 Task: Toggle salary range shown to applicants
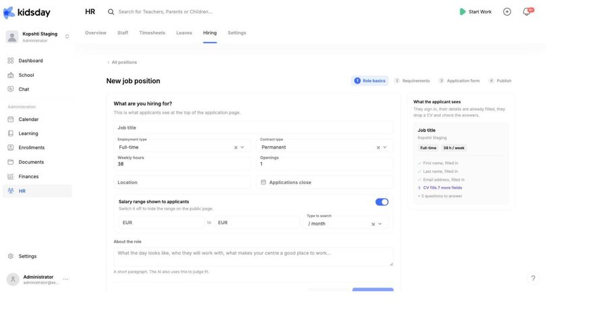pyautogui.click(x=382, y=202)
